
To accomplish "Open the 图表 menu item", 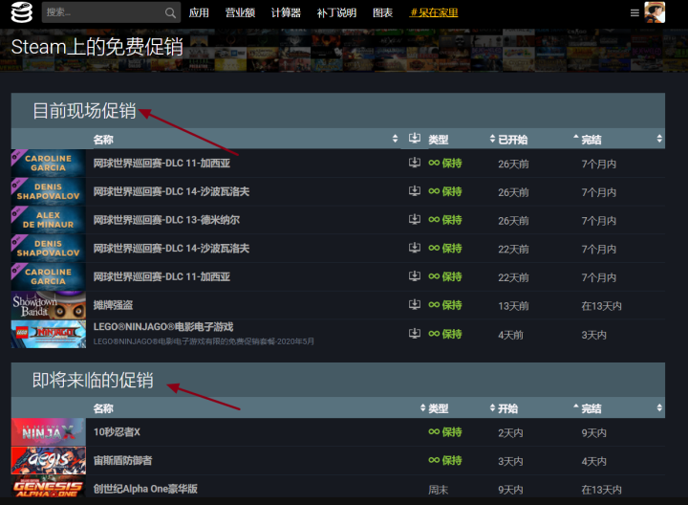I will point(382,12).
